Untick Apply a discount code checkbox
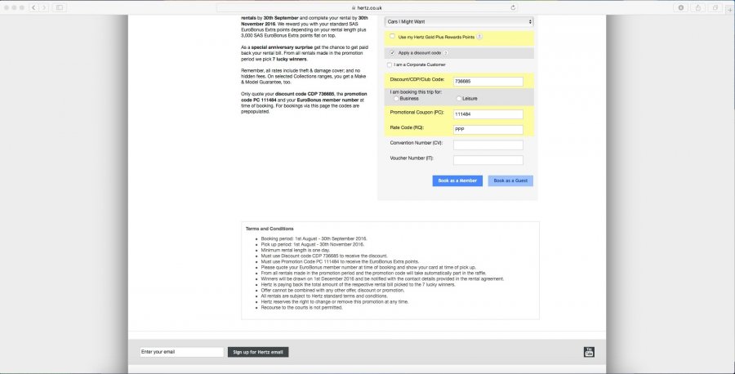Image resolution: width=735 pixels, height=374 pixels. 392,53
